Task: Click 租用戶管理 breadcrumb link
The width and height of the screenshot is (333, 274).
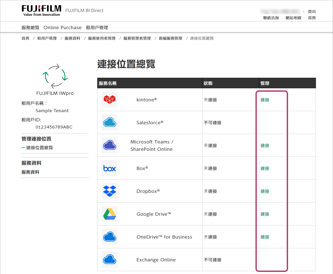Action: tap(47, 38)
